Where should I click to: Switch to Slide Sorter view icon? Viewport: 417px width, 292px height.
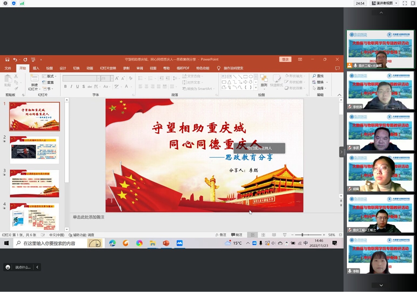point(263,235)
